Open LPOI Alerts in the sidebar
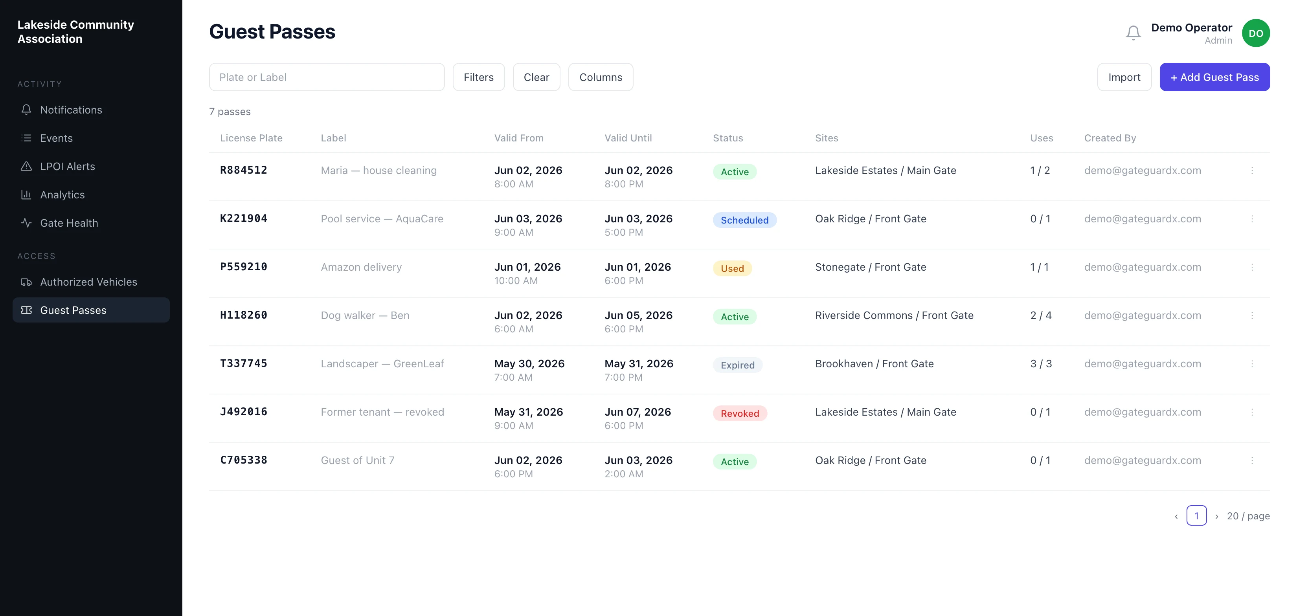The height and width of the screenshot is (616, 1297). (91, 166)
